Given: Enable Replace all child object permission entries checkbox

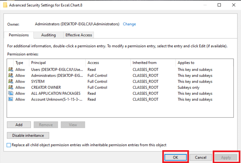Looking at the screenshot, I should pos(9,145).
